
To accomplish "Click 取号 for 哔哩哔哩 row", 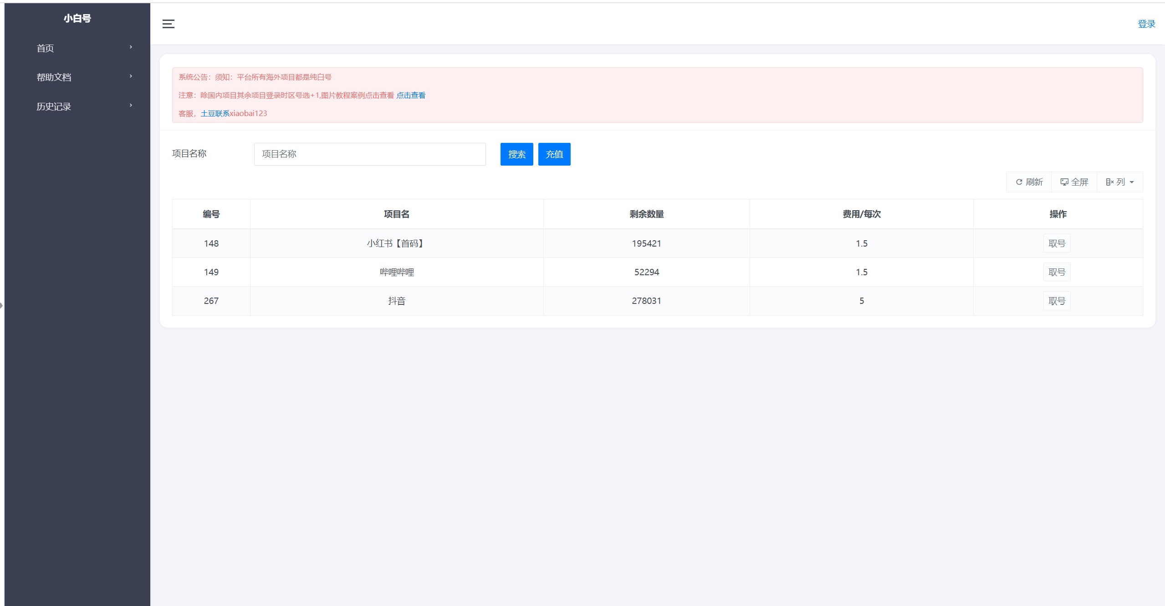I will (x=1057, y=272).
